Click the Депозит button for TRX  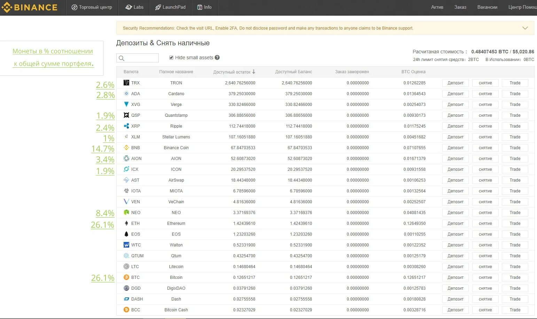456,83
